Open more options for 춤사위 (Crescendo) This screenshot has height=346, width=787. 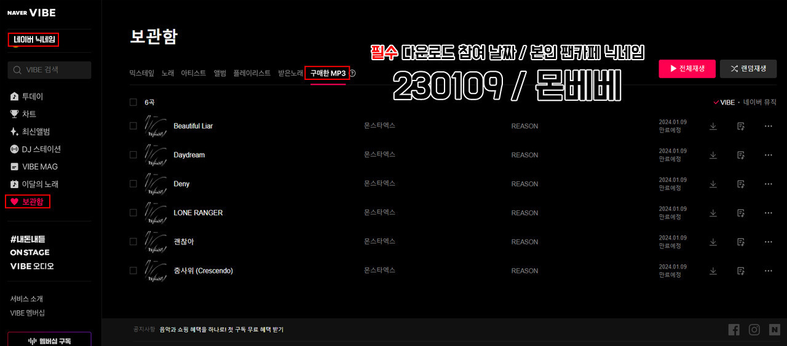[x=768, y=270]
